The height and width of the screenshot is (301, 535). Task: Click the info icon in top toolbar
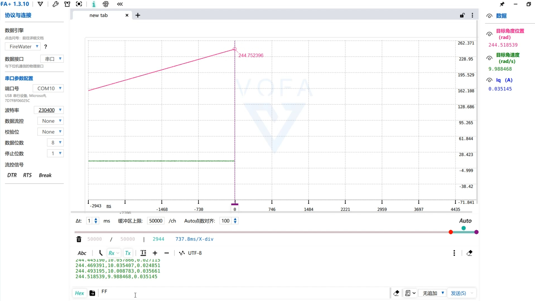94,4
